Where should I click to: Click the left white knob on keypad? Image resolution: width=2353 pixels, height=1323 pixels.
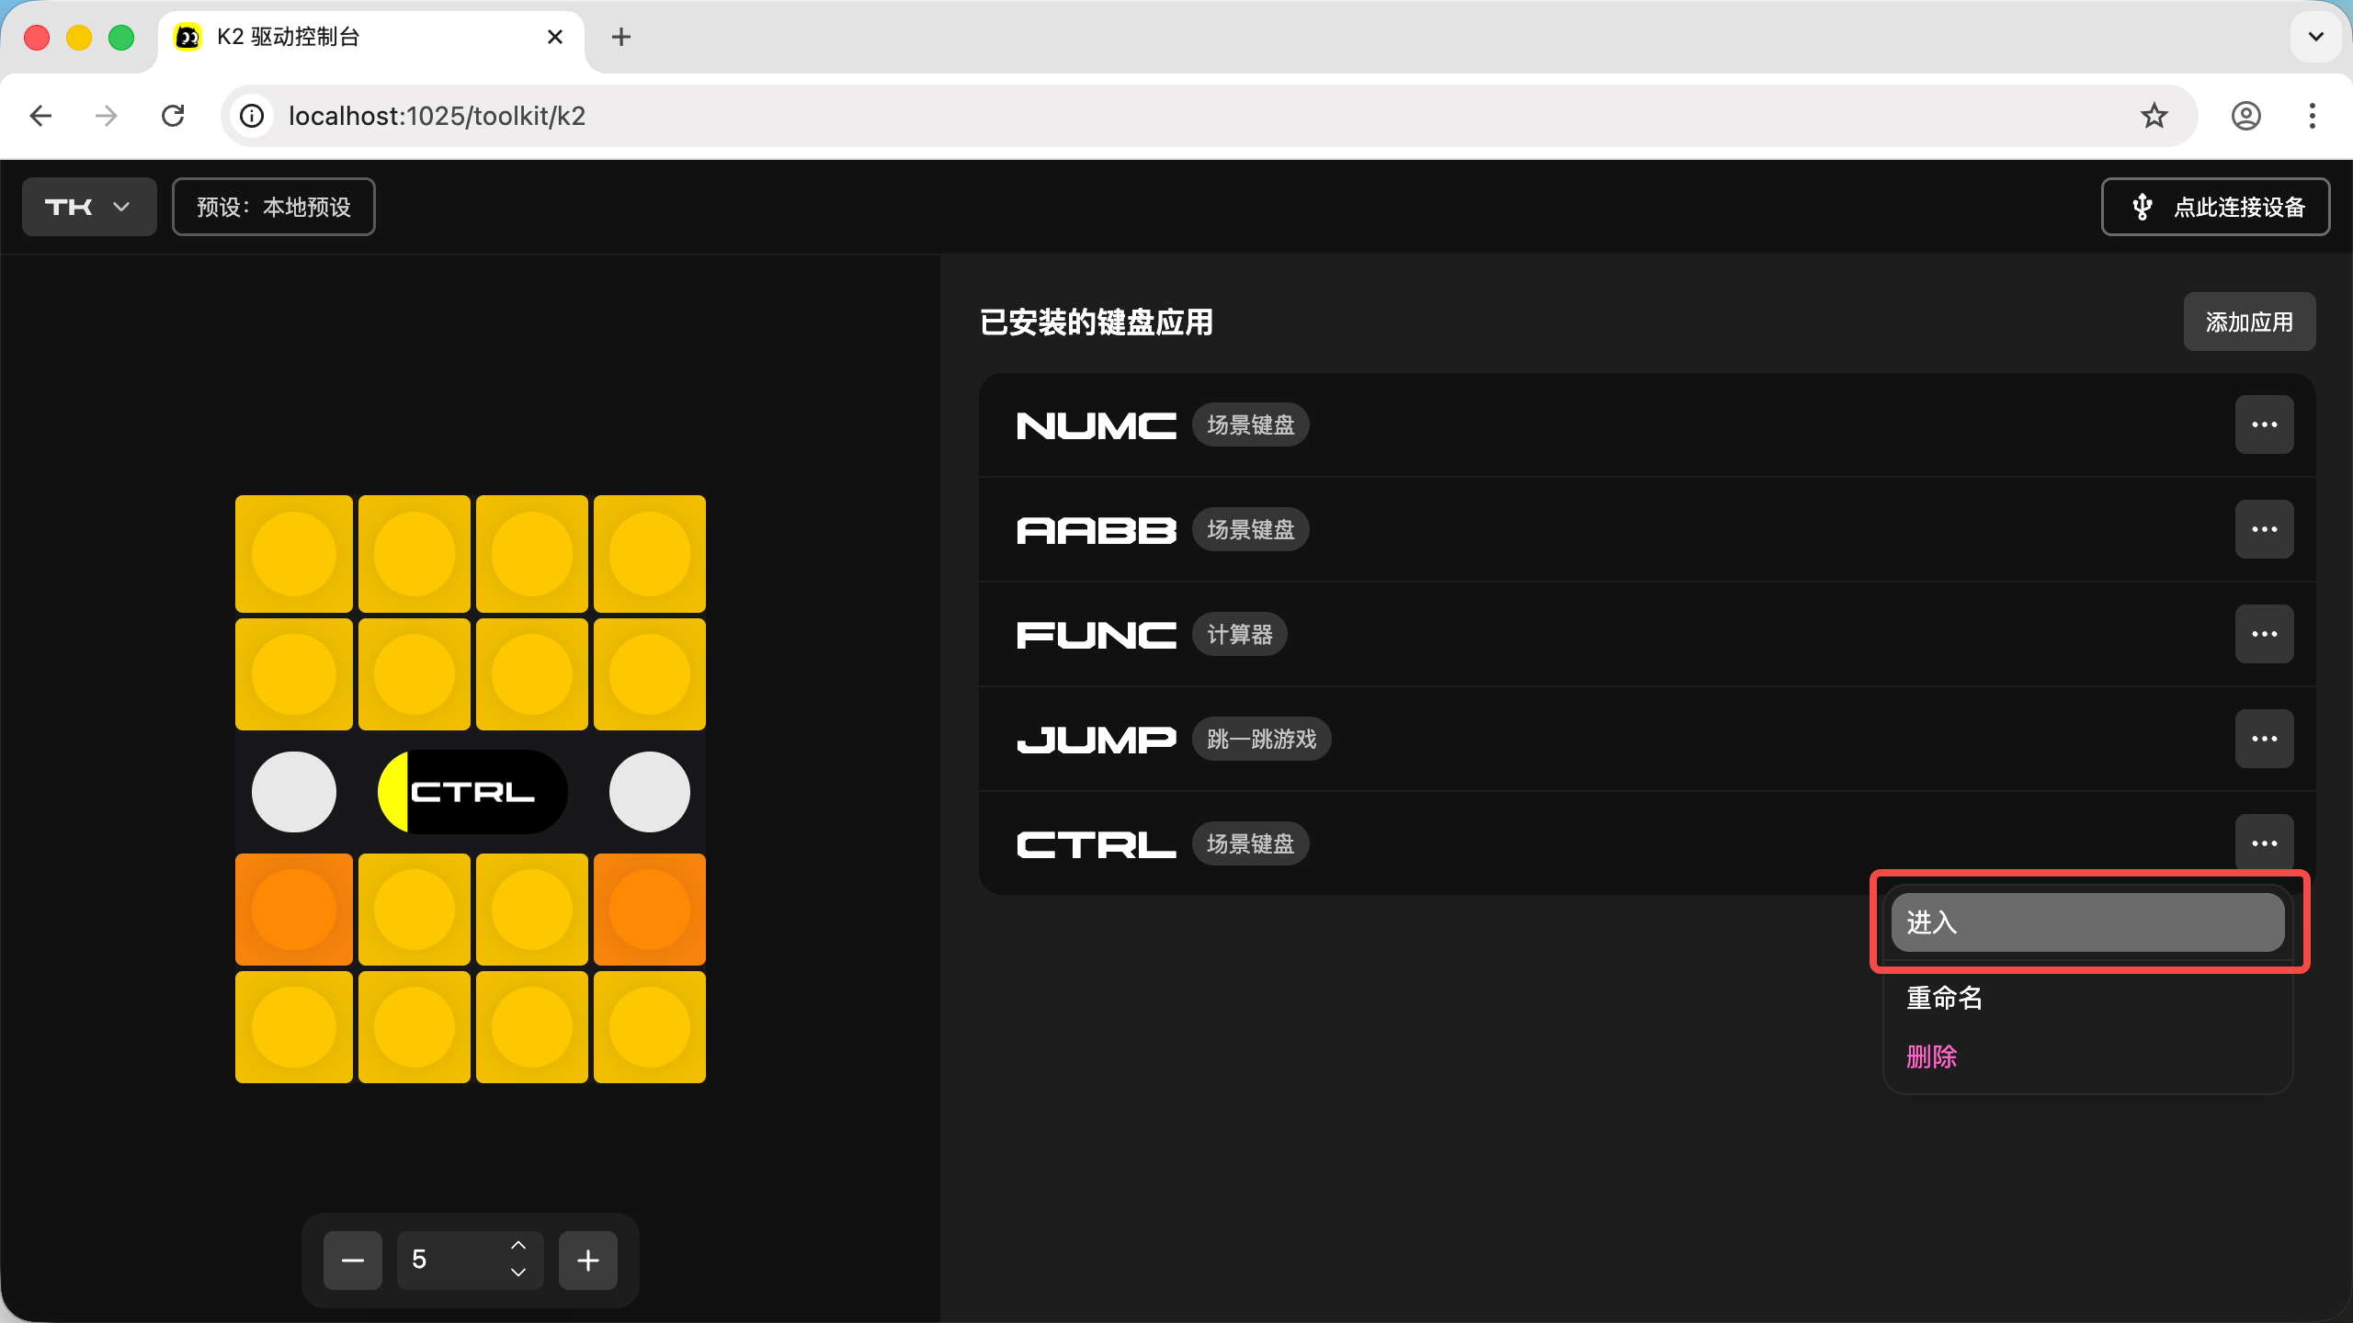point(294,792)
